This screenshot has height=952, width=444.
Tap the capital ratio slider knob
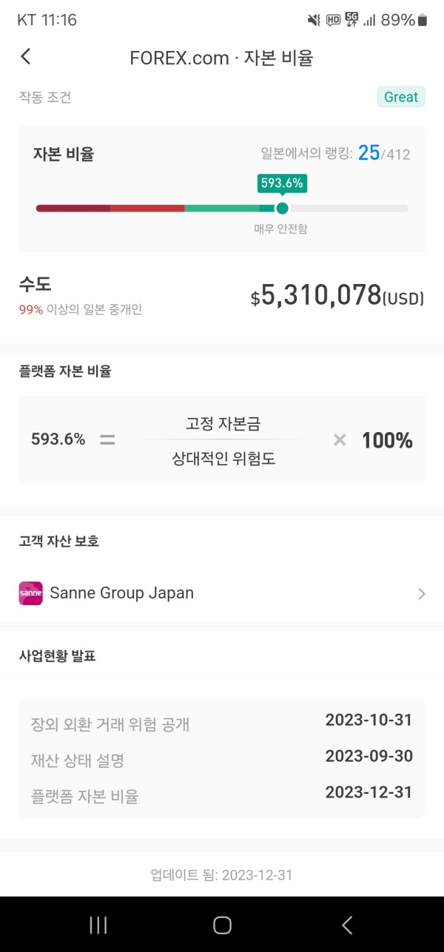(282, 209)
